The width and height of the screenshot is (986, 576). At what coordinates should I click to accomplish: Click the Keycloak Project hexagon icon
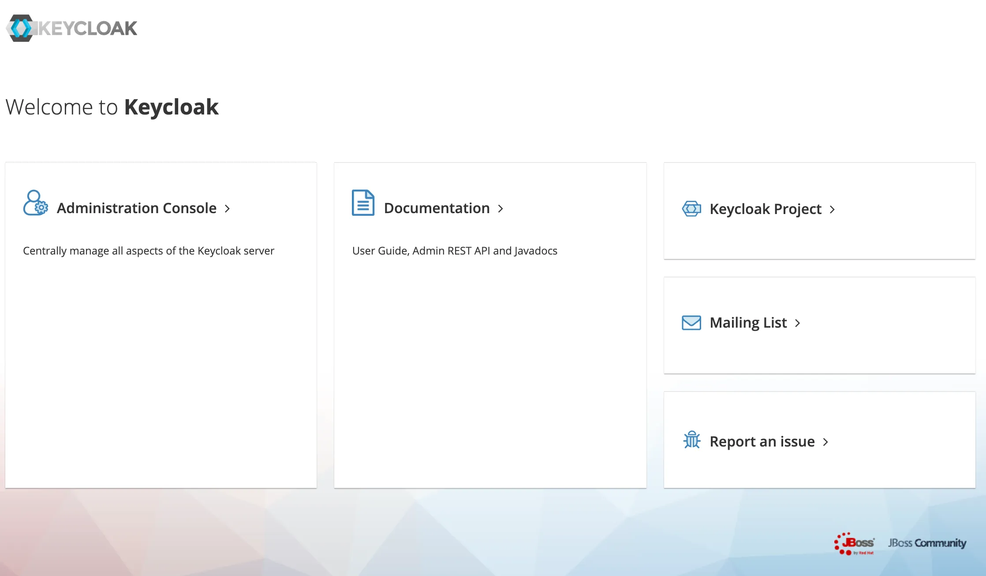click(691, 209)
